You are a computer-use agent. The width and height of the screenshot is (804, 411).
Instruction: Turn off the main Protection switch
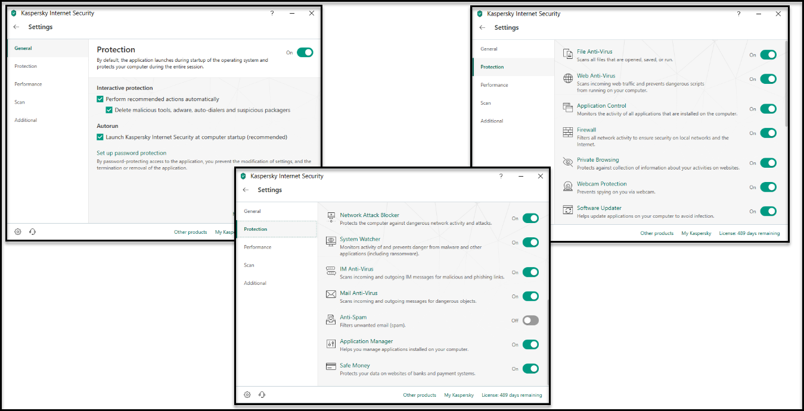(x=305, y=52)
